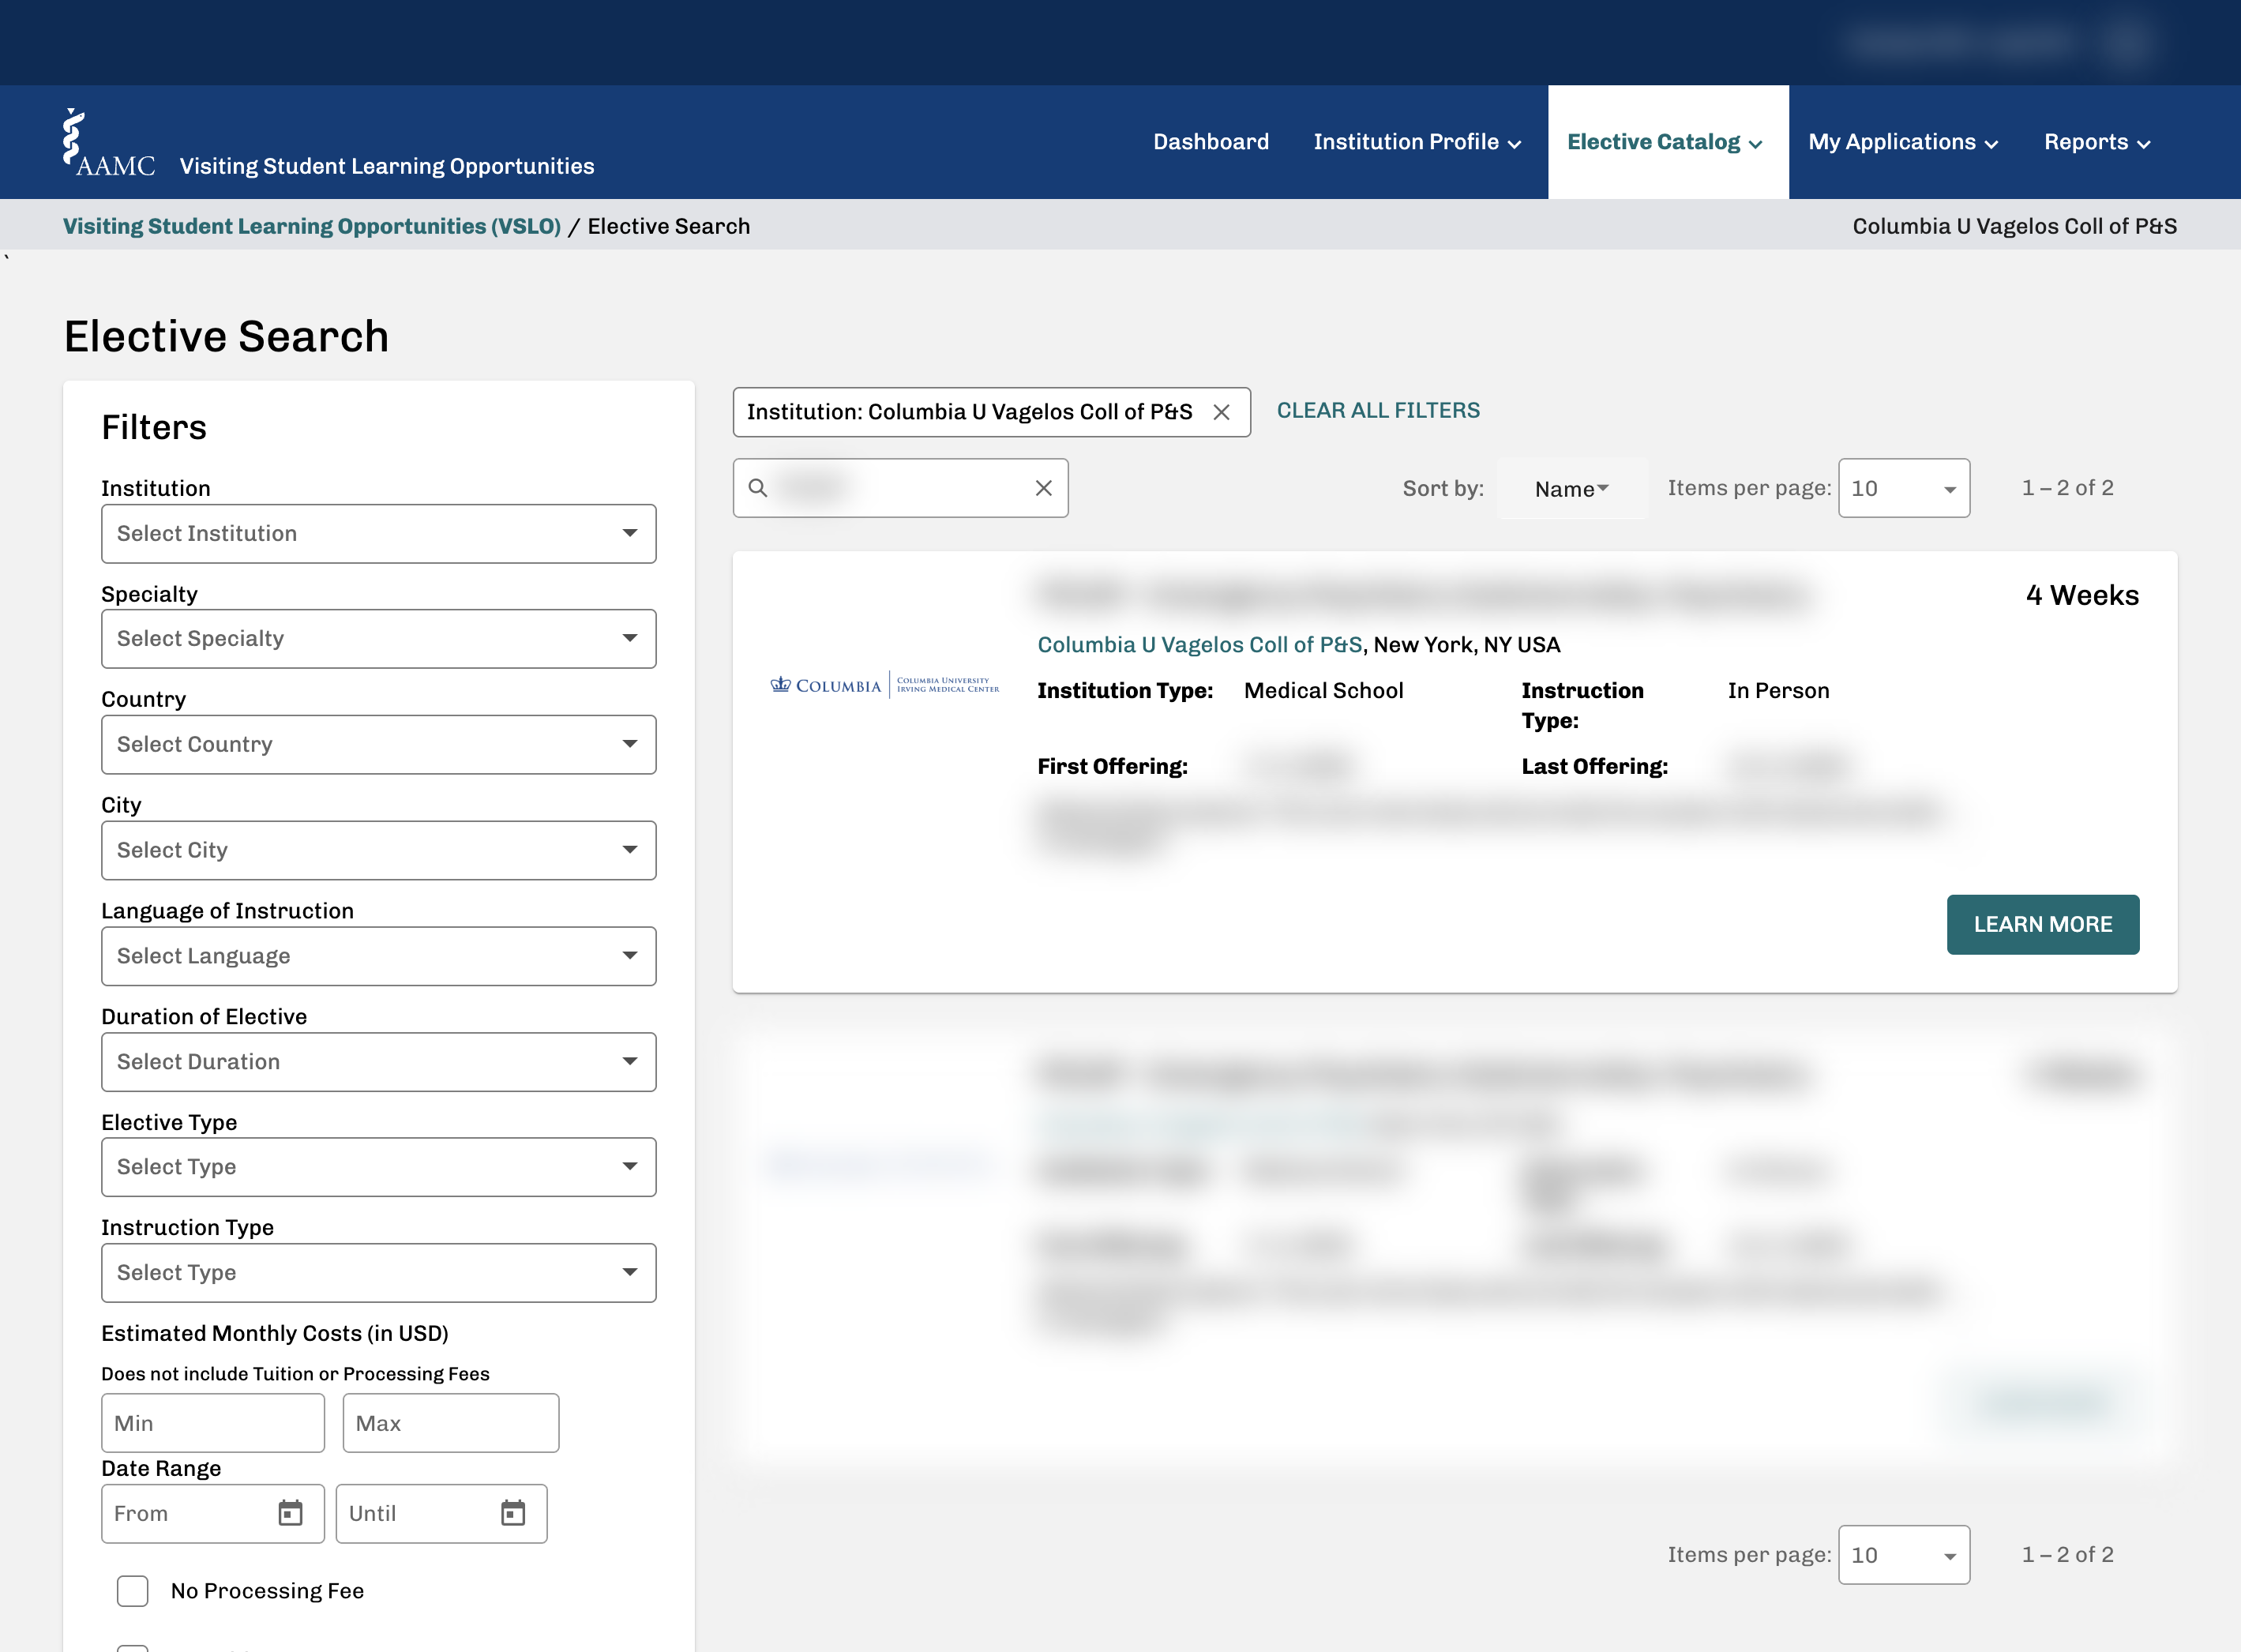
Task: Click 'Columbia U Vagelos Coll of P&S' header text
Action: [2014, 226]
